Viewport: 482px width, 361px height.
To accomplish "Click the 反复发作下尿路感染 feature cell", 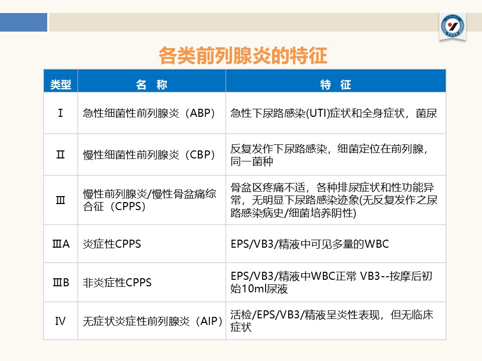I will [x=336, y=155].
